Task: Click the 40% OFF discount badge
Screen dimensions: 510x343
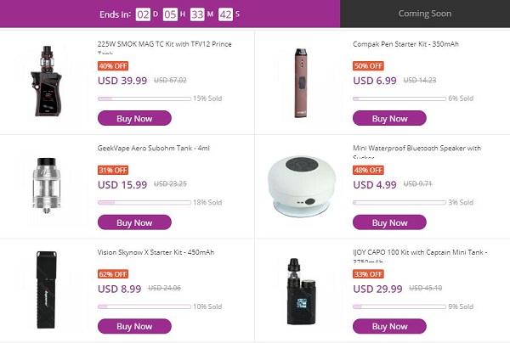Action: pos(113,65)
